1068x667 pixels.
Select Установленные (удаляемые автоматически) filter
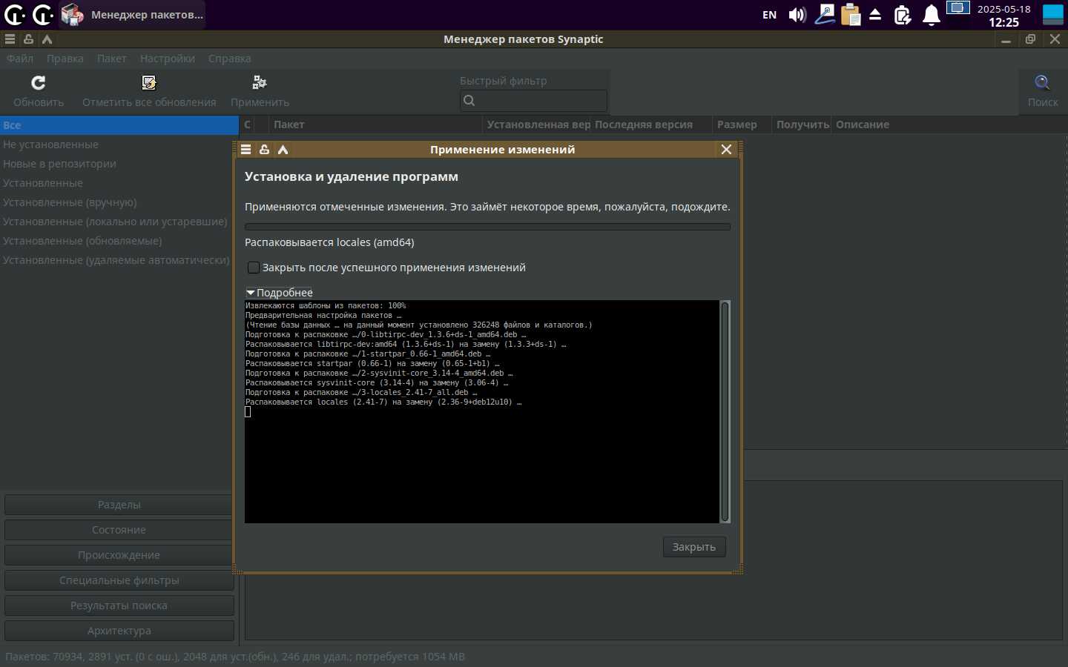(x=119, y=260)
